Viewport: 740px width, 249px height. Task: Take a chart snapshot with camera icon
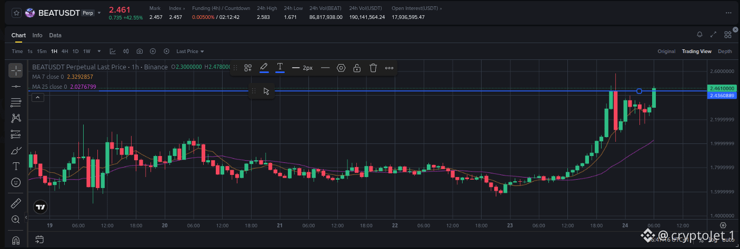pos(139,51)
